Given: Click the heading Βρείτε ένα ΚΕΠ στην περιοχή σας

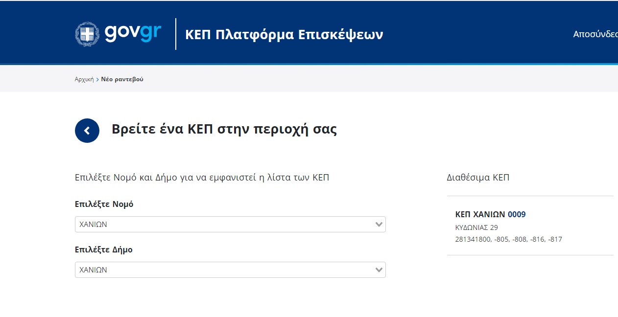Looking at the screenshot, I should pyautogui.click(x=224, y=130).
